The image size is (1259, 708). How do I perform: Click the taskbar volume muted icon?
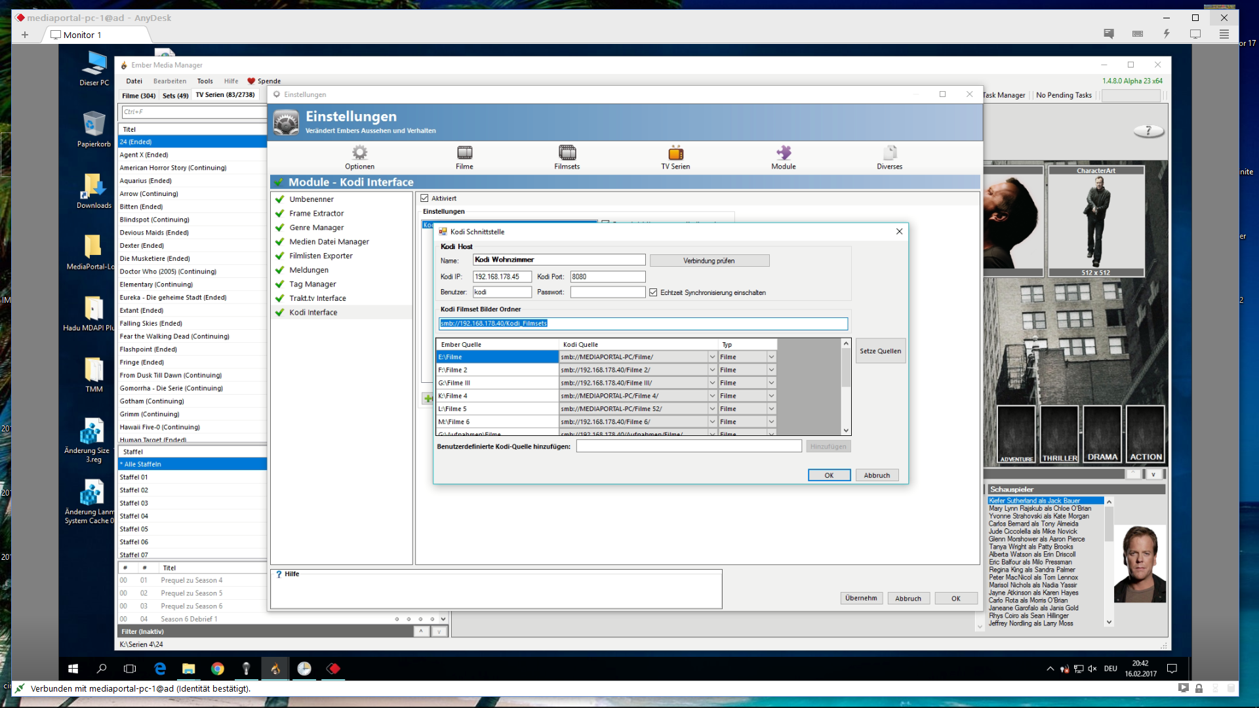[1092, 669]
